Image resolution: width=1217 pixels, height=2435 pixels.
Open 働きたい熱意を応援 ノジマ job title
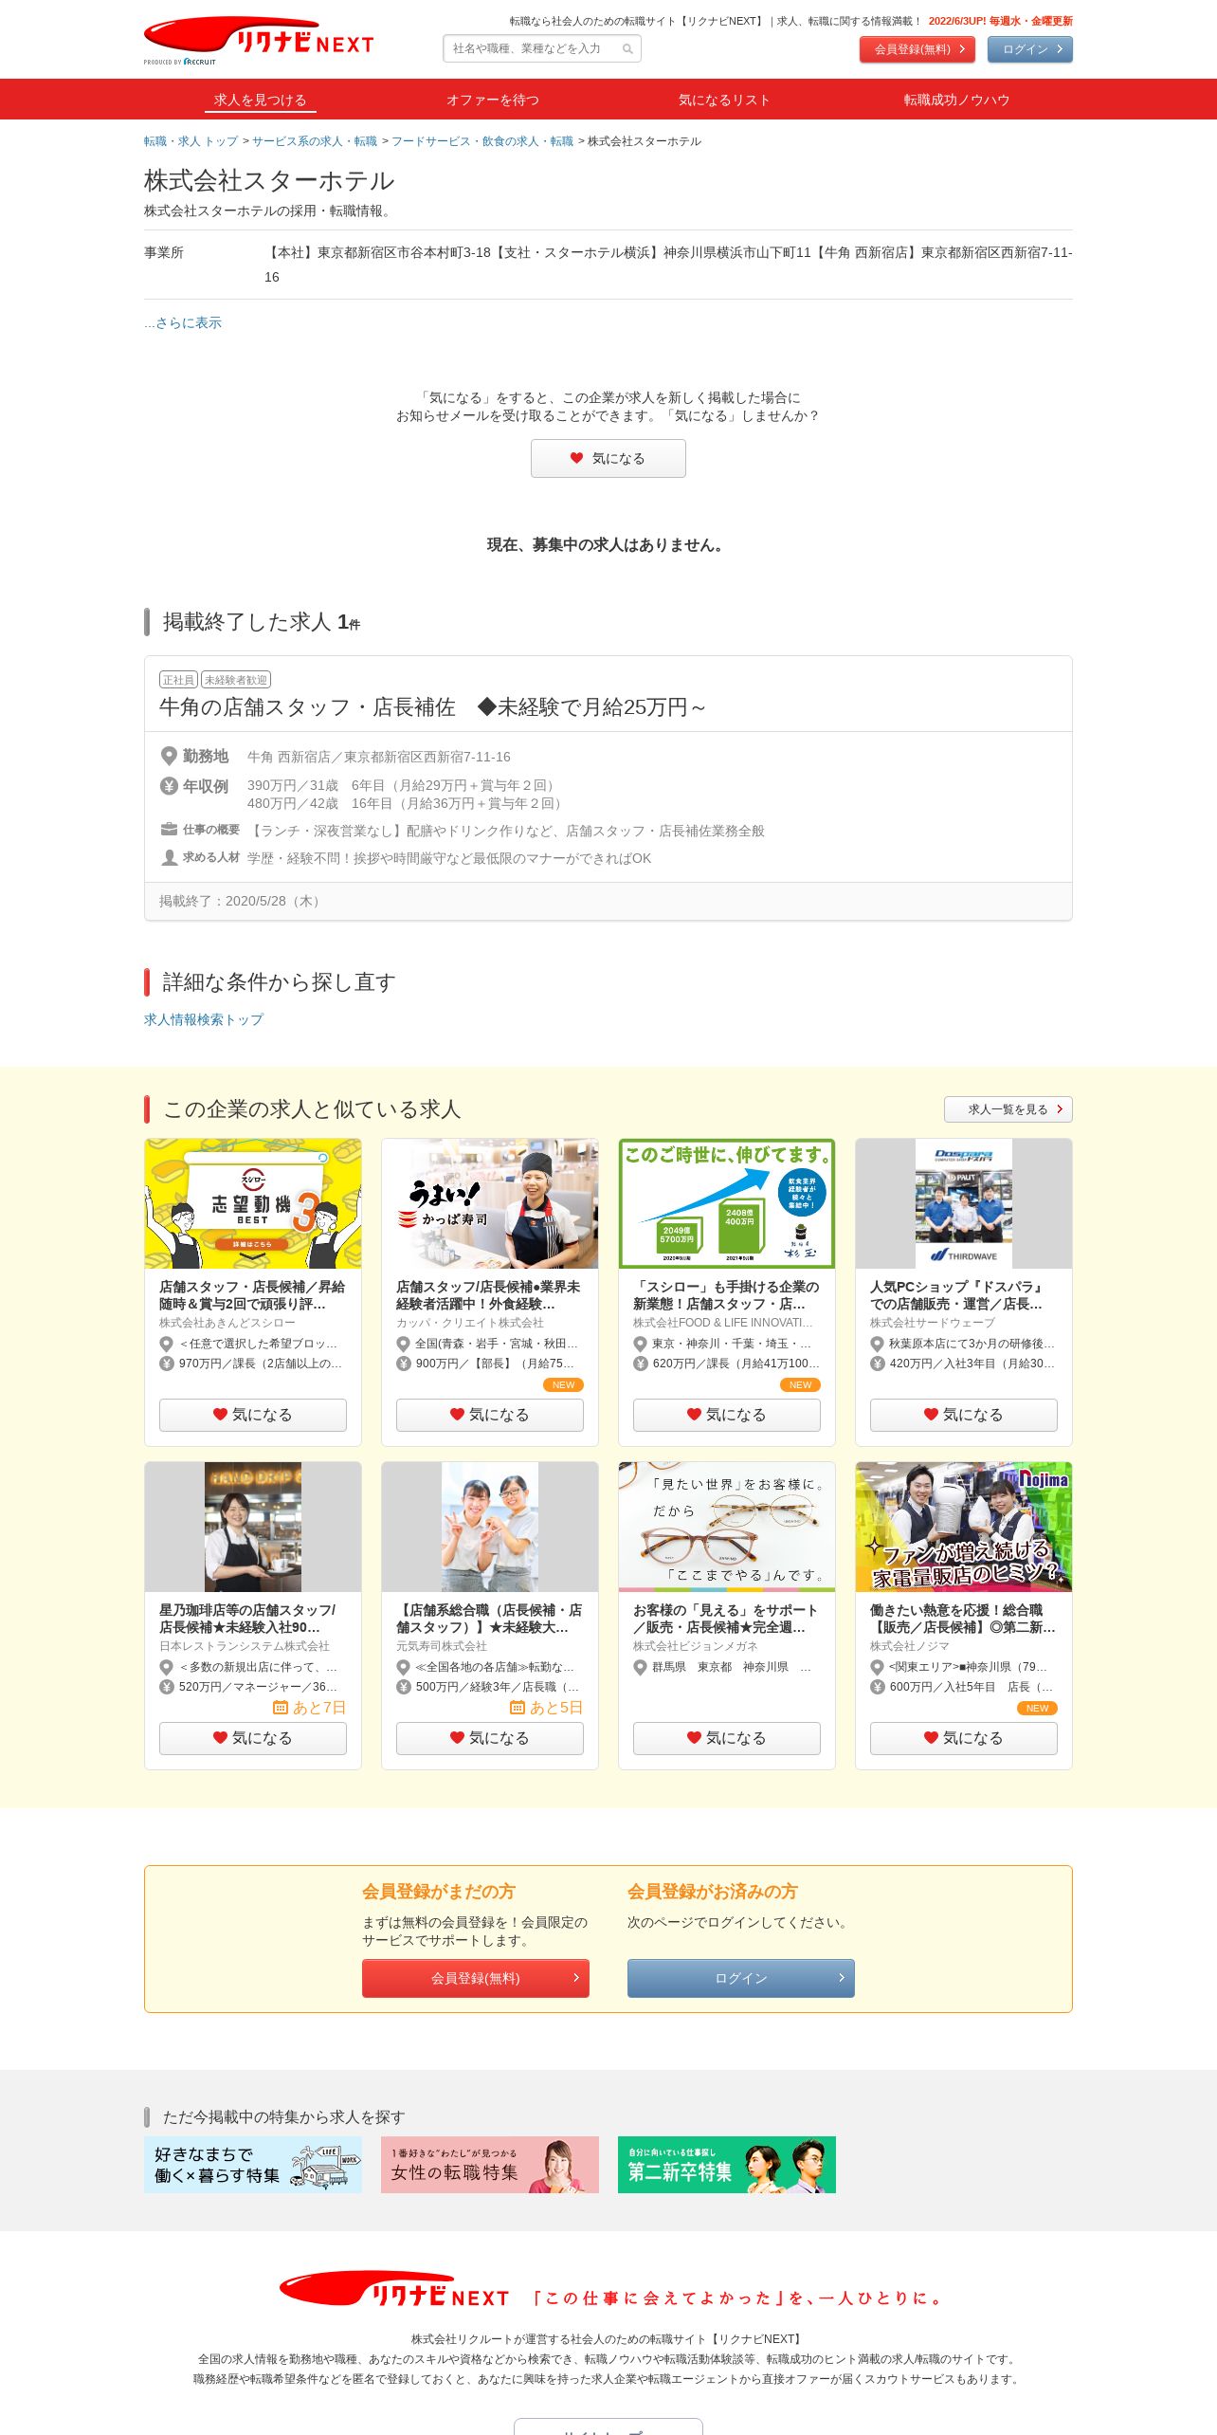tap(964, 1619)
